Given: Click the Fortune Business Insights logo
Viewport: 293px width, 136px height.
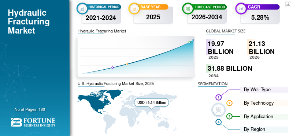Looking at the screenshot, I should coord(33,123).
